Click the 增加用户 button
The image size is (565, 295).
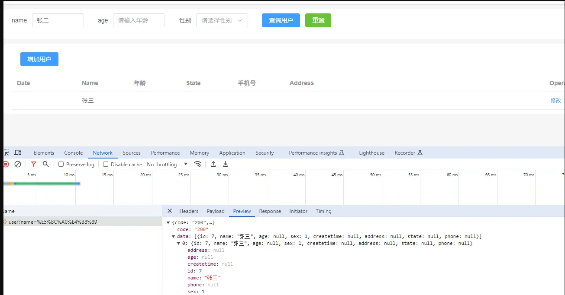[x=39, y=59]
